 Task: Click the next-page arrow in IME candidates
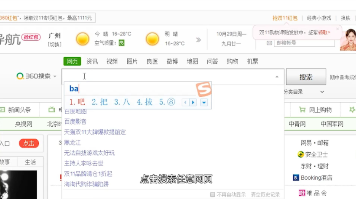193,102
